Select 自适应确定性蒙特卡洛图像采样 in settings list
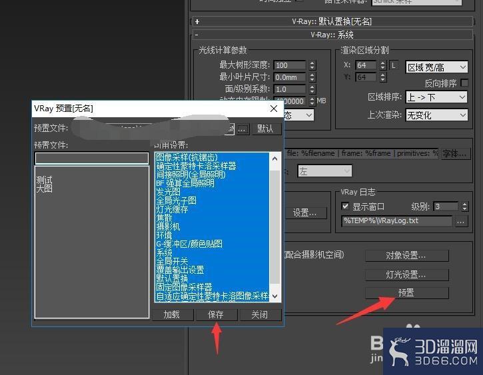The width and height of the screenshot is (483, 375). (x=213, y=296)
